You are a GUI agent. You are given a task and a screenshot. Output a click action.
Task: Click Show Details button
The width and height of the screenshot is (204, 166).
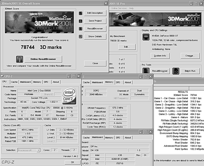pyautogui.click(x=95, y=37)
